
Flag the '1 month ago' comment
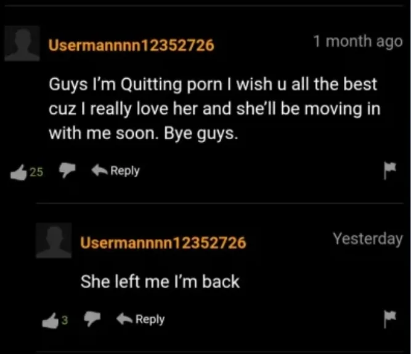pos(390,170)
